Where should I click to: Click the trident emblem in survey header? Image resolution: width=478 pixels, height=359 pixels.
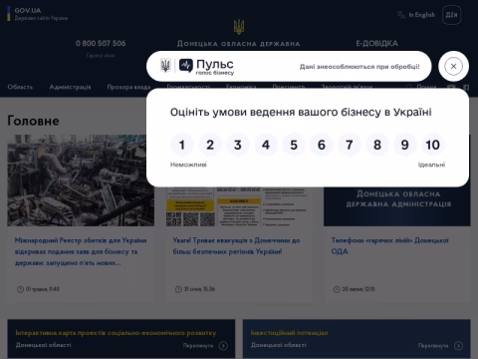pyautogui.click(x=165, y=66)
